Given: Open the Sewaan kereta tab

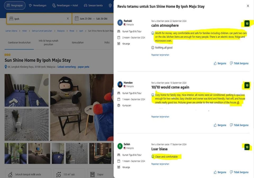Looking at the screenshot, I should 93,5.
